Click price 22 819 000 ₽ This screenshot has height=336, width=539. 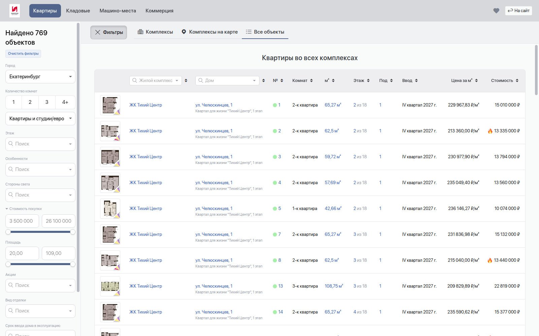[507, 286]
